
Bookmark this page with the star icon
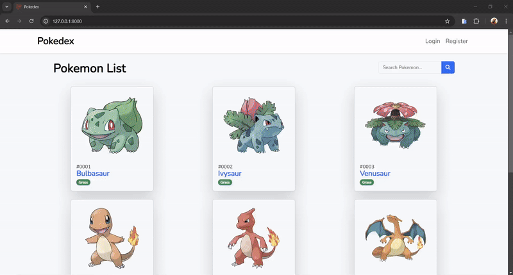pyautogui.click(x=447, y=21)
